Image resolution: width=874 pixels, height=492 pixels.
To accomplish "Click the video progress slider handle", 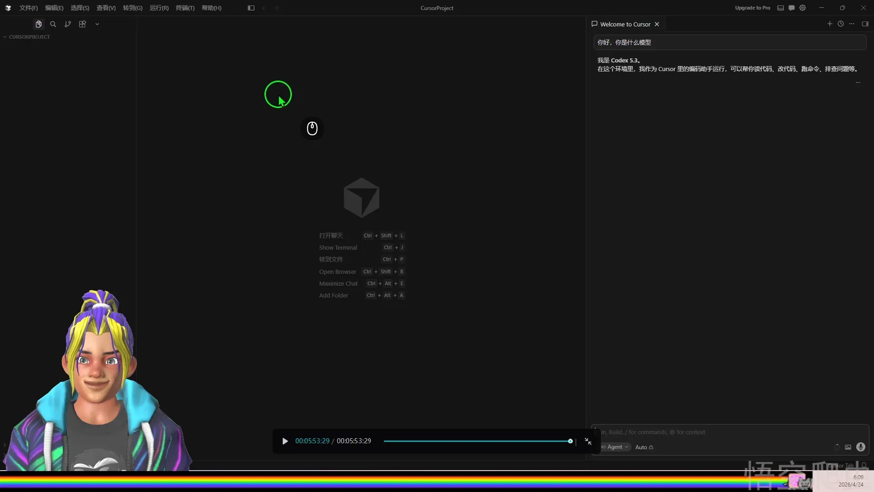I will point(570,441).
